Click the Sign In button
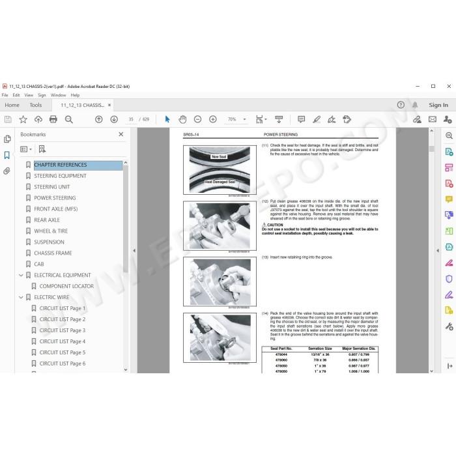The height and width of the screenshot is (456, 456). click(438, 105)
